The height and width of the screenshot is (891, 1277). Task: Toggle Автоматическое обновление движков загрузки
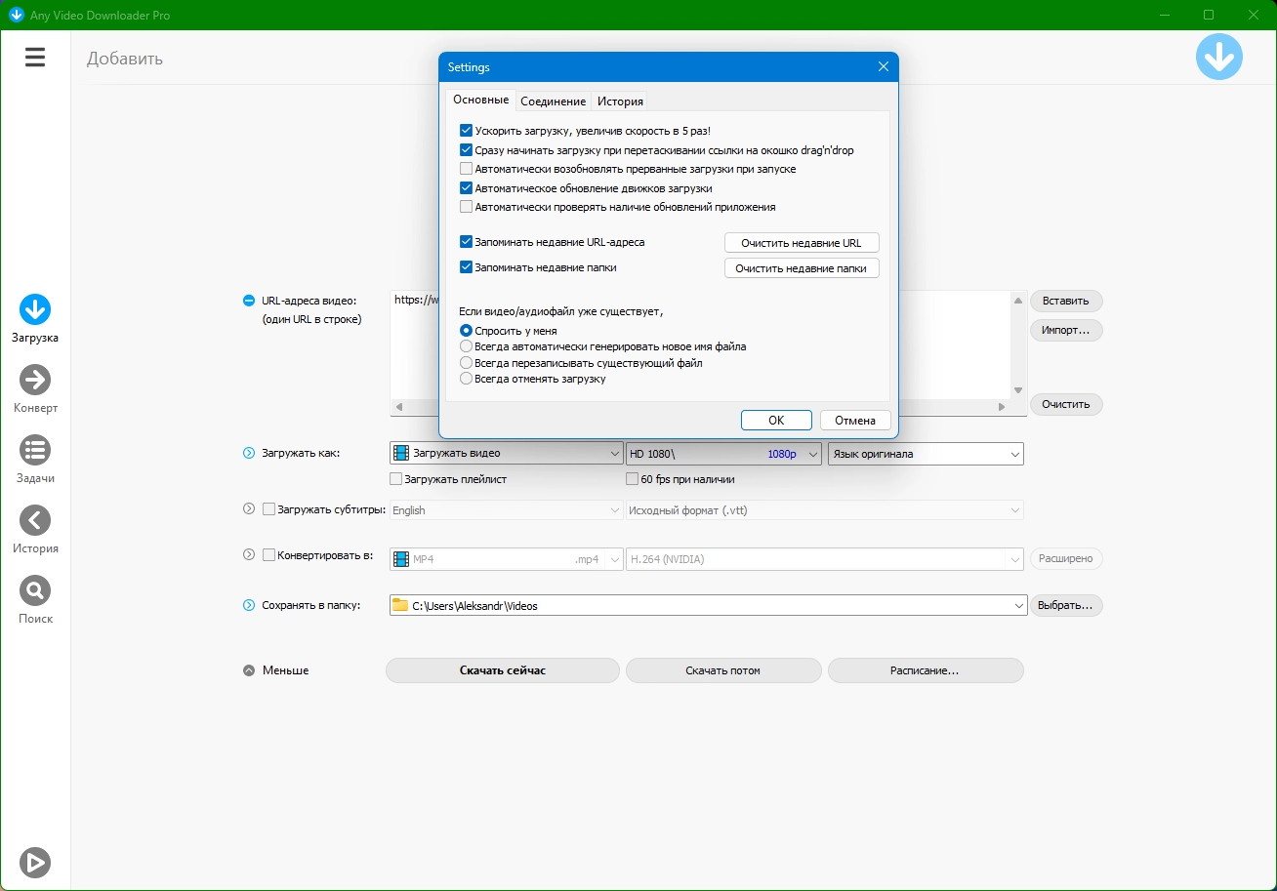click(466, 188)
